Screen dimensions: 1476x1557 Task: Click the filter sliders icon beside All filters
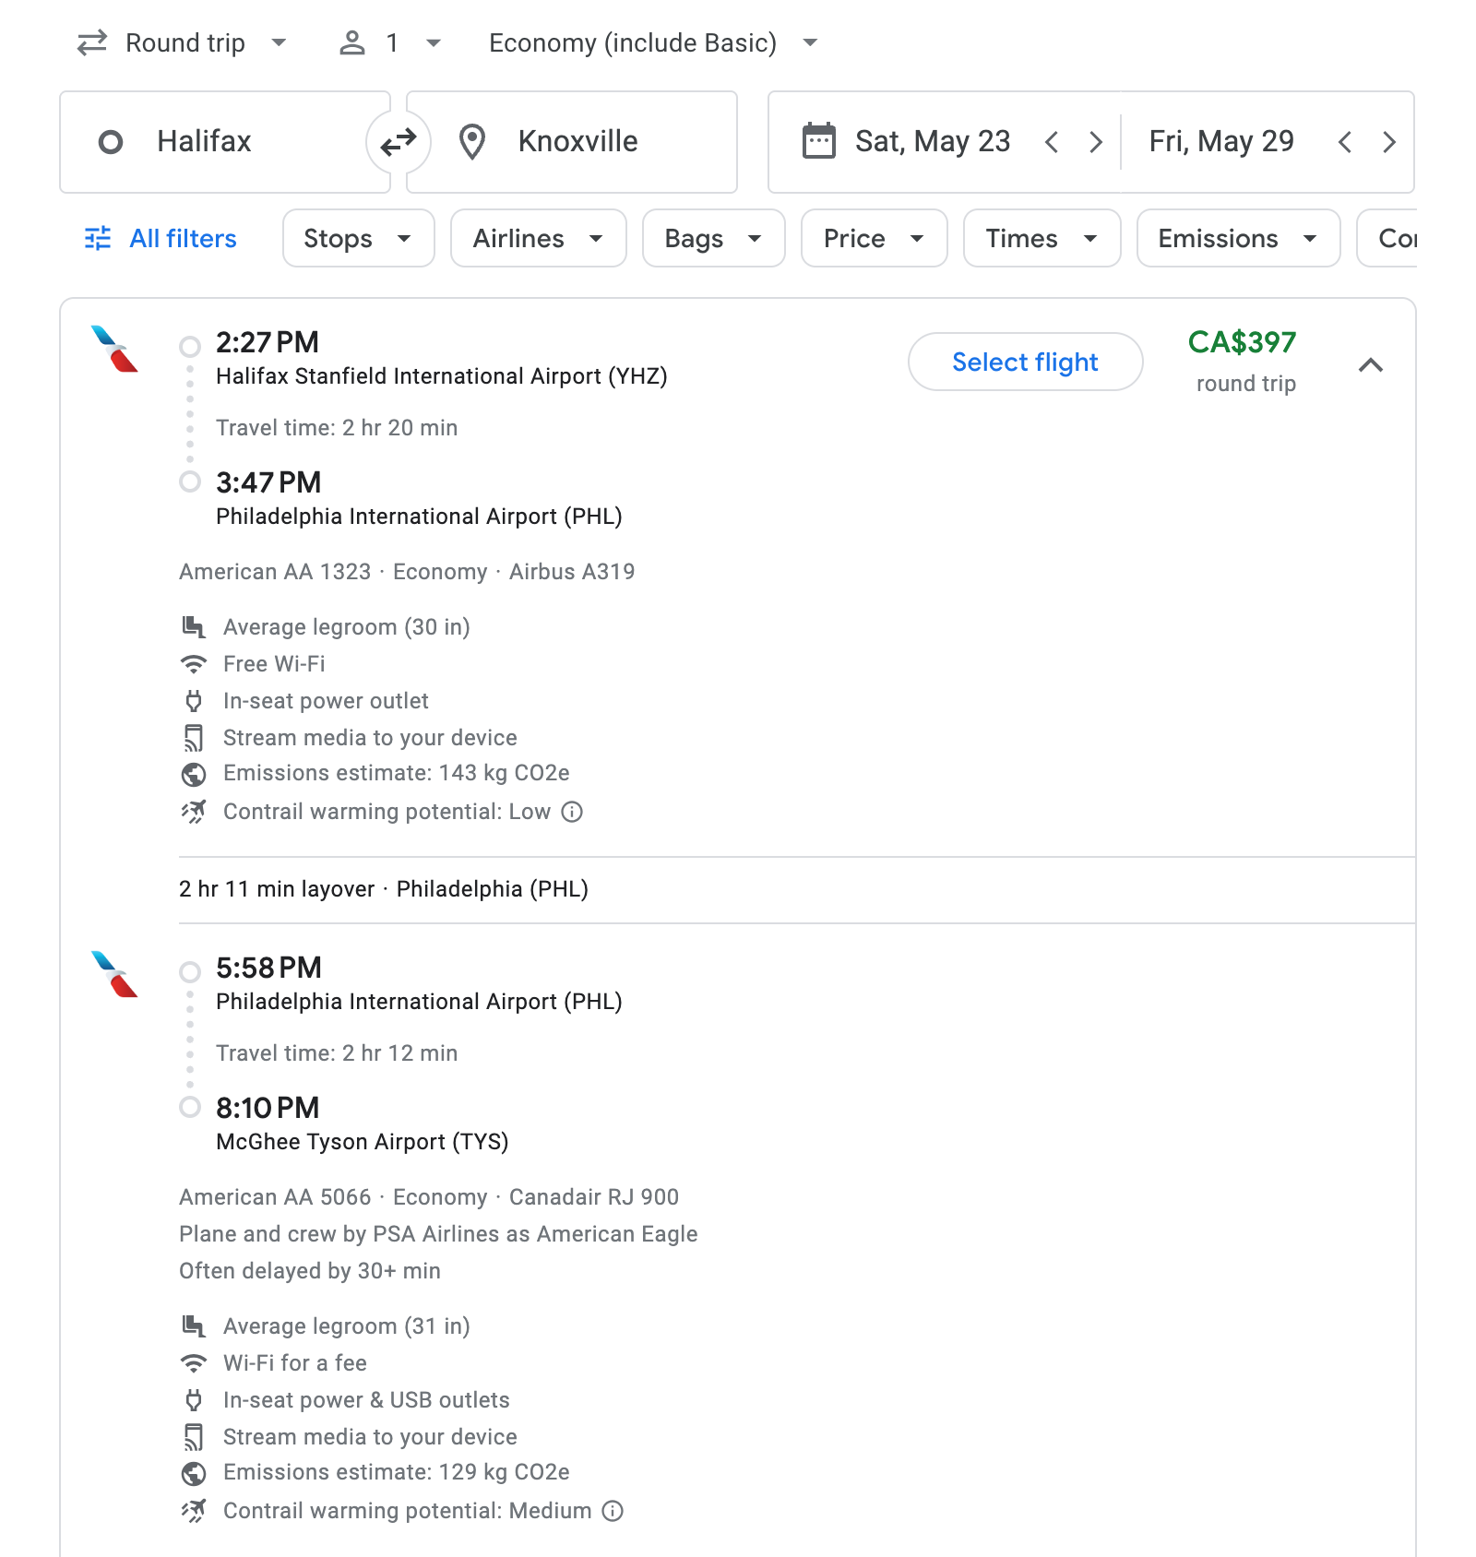(97, 238)
